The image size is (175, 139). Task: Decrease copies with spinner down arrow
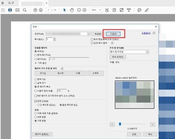coord(55,40)
